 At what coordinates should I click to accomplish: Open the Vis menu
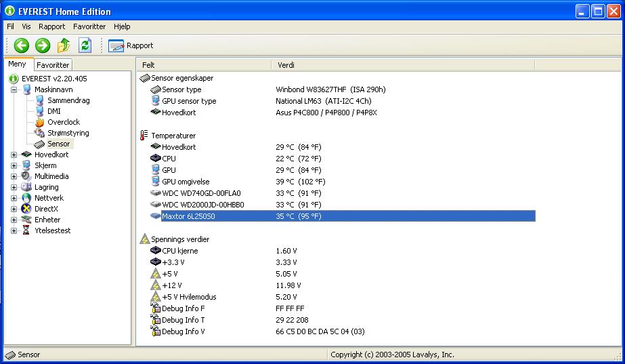[26, 26]
